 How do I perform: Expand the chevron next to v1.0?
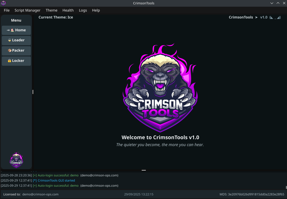[x=256, y=17]
